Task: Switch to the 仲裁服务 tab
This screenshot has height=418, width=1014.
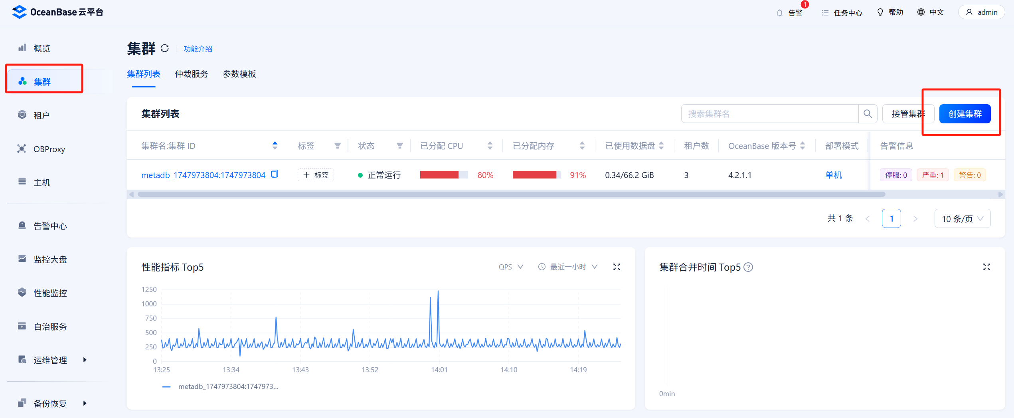Action: [192, 74]
